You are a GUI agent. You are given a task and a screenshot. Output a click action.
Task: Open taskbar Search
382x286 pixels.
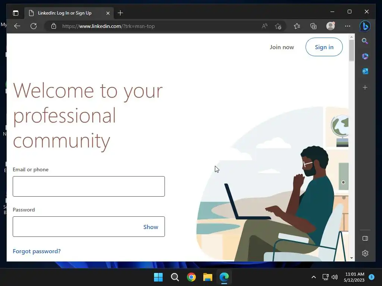tap(175, 277)
